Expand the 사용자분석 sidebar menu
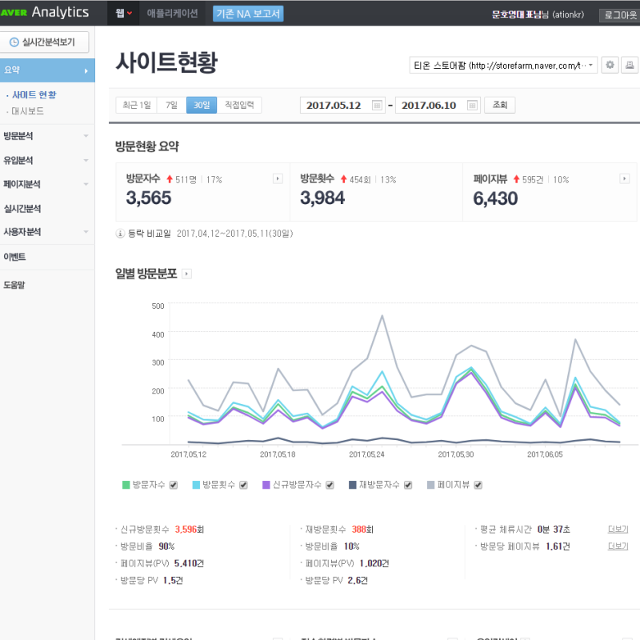The width and height of the screenshot is (640, 640). point(47,232)
